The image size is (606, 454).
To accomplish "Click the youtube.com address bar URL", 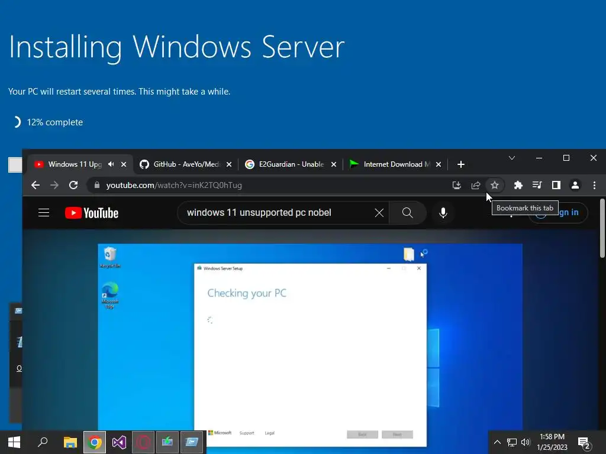I will click(174, 185).
